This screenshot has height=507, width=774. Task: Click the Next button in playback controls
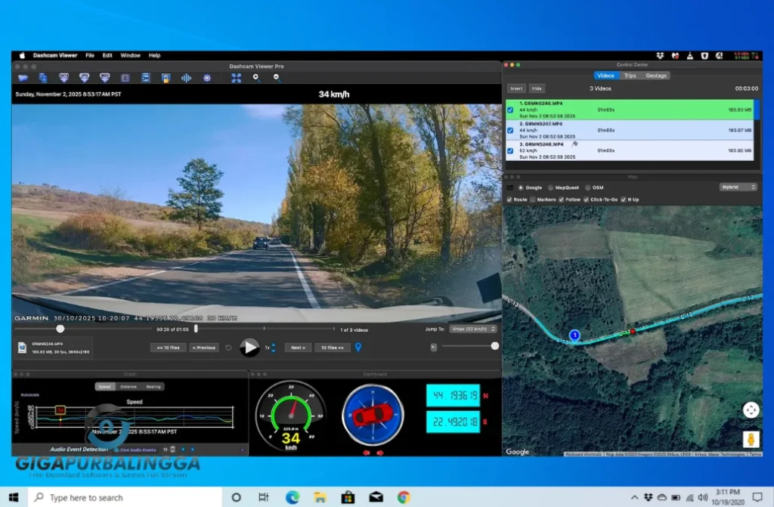pos(297,347)
